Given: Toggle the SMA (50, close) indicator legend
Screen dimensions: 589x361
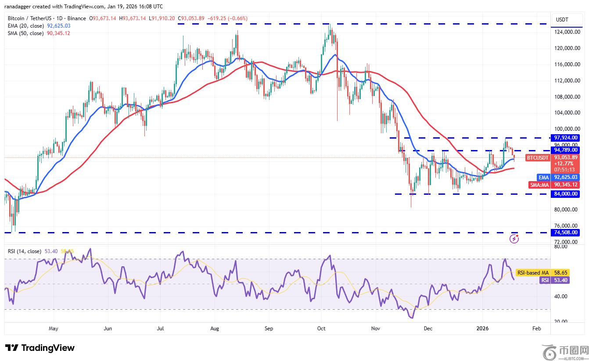Looking at the screenshot, I should point(25,33).
